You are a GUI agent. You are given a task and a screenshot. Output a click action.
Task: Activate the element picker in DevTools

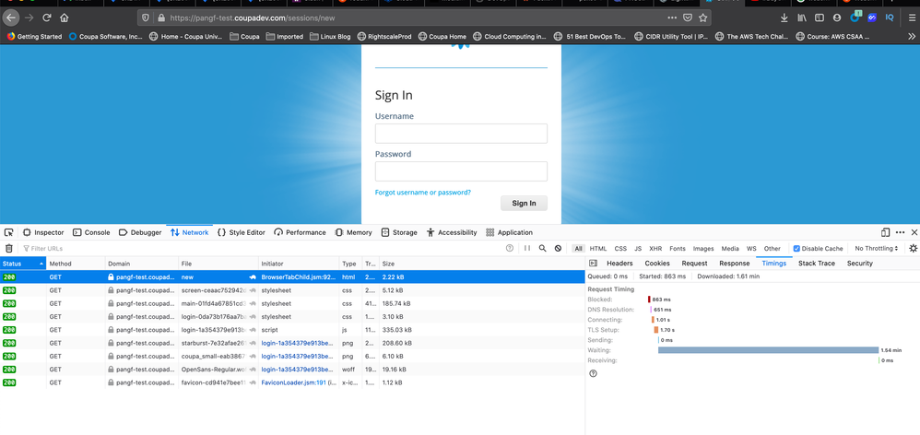coord(9,232)
